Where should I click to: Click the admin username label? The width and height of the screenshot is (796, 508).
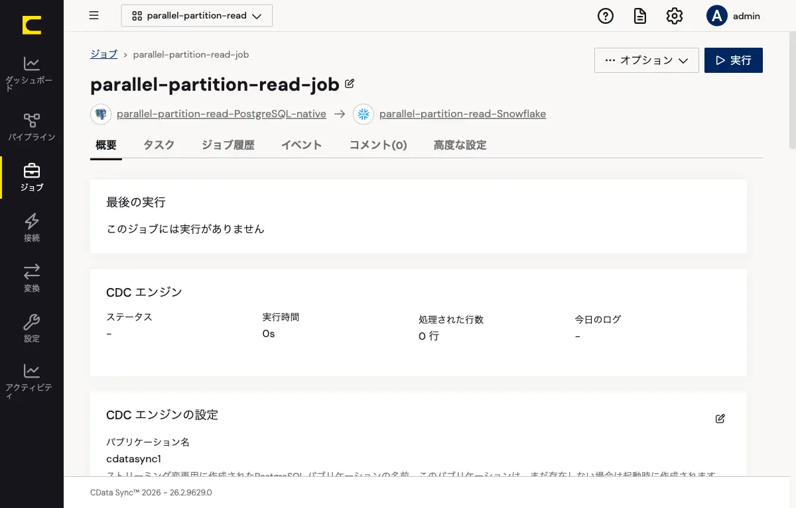pyautogui.click(x=746, y=16)
